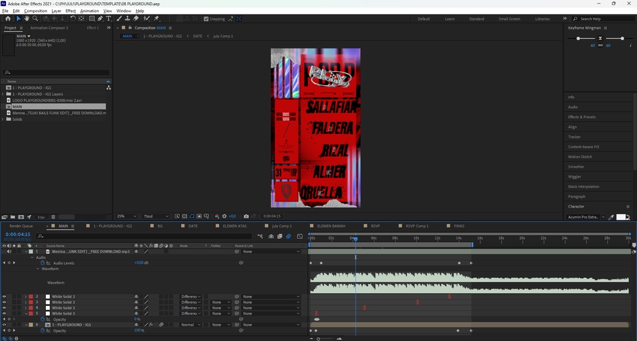Image resolution: width=637 pixels, height=341 pixels.
Task: Hide White Solid 3 layer 2
Action: pos(5,297)
